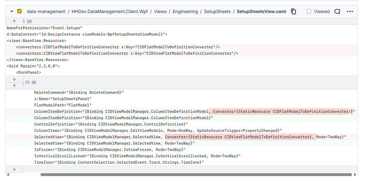Image resolution: width=365 pixels, height=177 pixels.
Task: Open the data-management path segment
Action: (46, 11)
